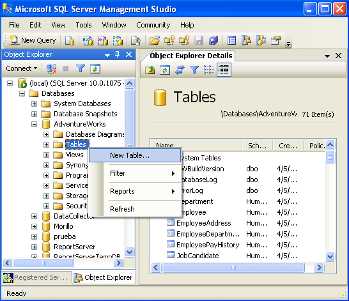Close the Object Explorer panel
349x301 pixels.
click(x=128, y=54)
